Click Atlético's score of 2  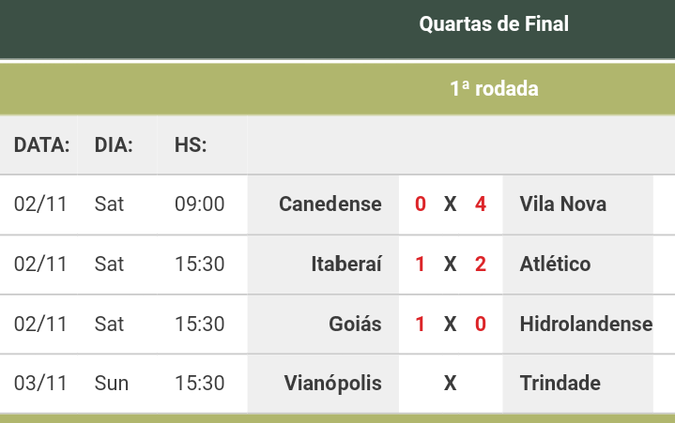[481, 264]
